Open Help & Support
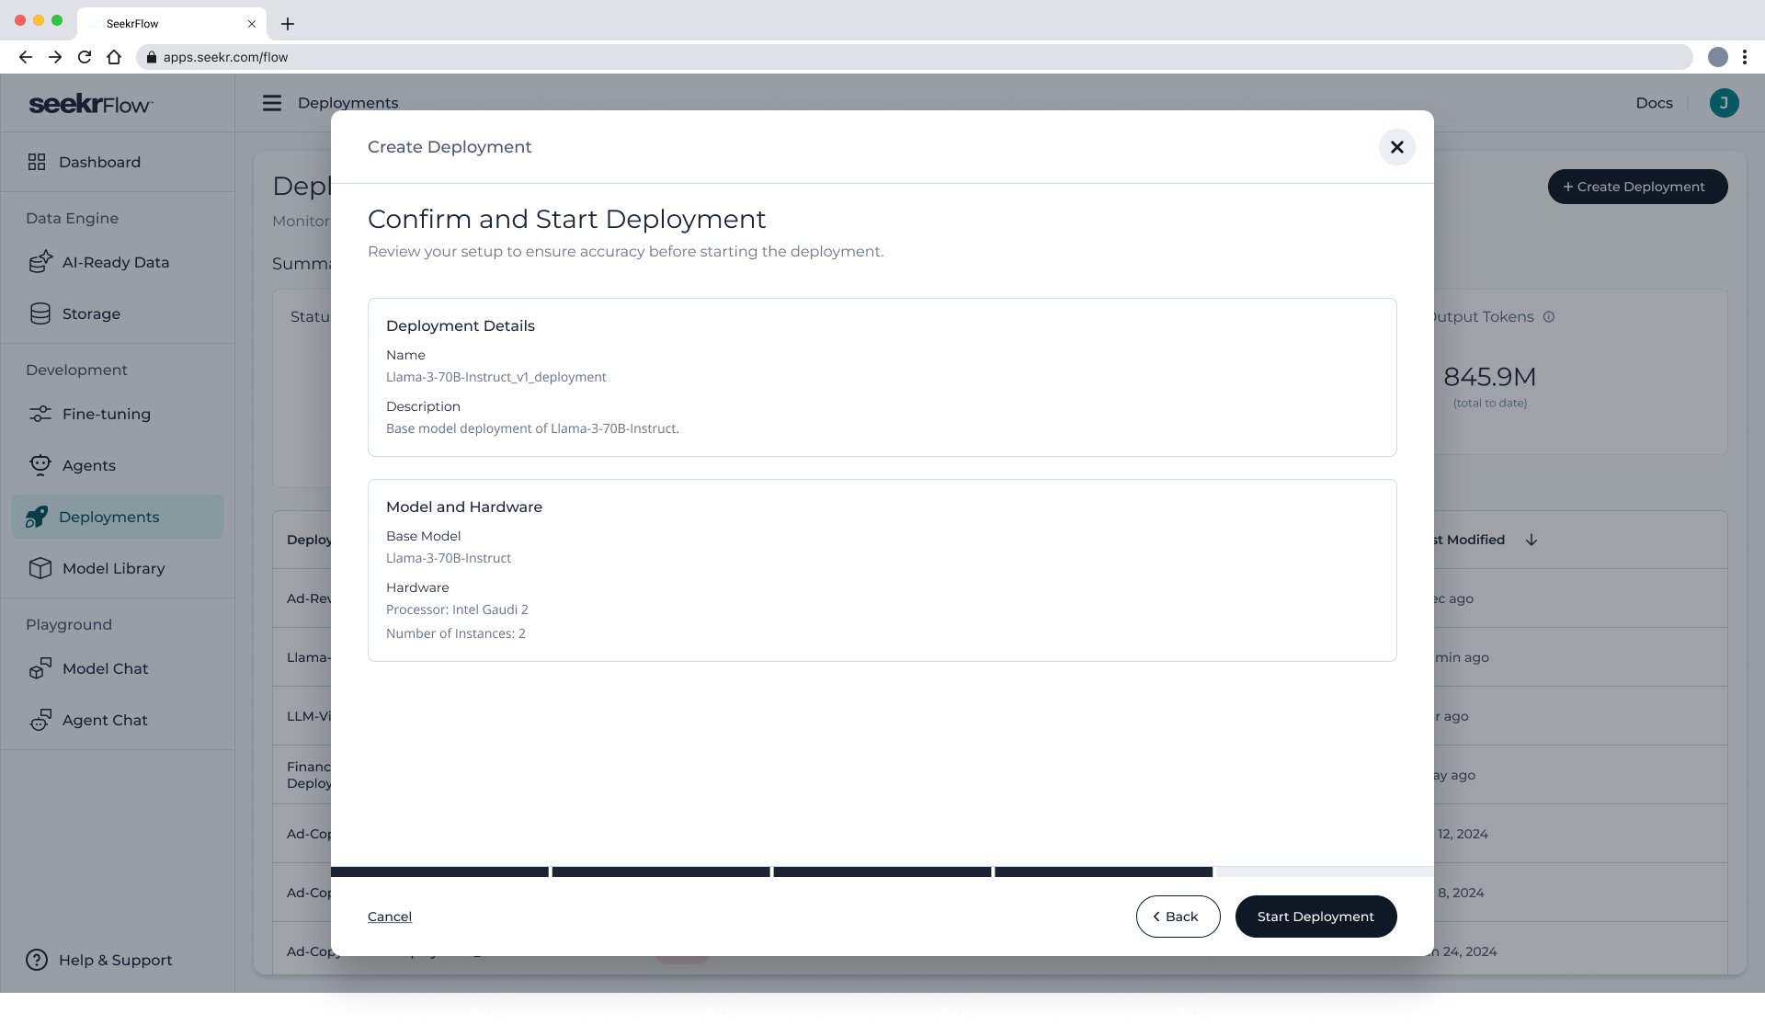The width and height of the screenshot is (1765, 1025). click(x=118, y=960)
